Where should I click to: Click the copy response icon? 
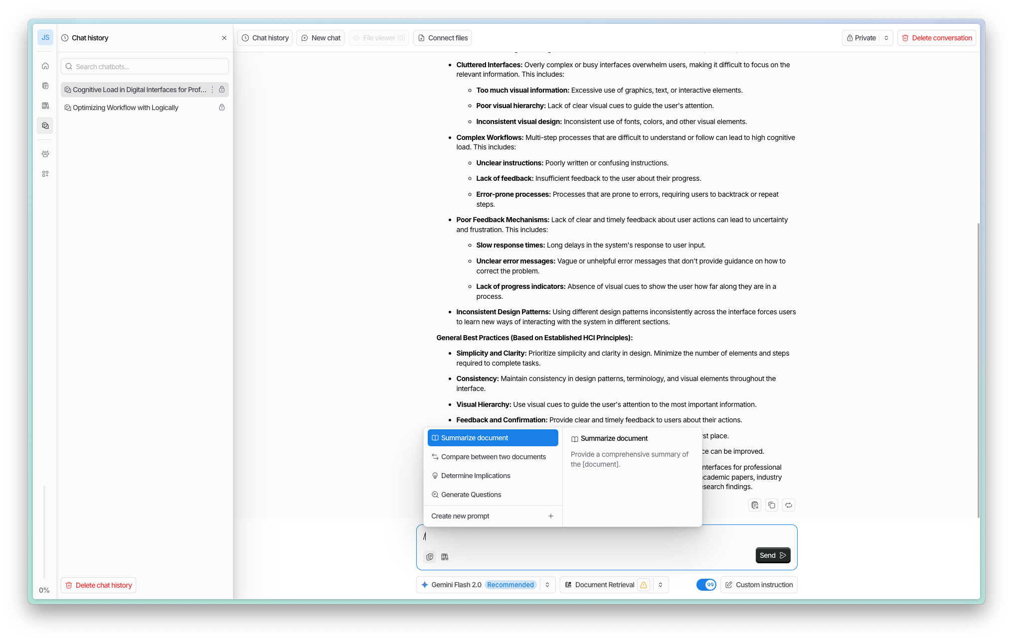point(772,505)
